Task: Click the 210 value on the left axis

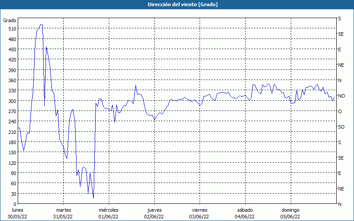Action: [12, 132]
